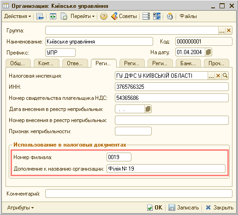This screenshot has width=238, height=215.
Task: Switch to the Конт... tab
Action: [x=46, y=63]
